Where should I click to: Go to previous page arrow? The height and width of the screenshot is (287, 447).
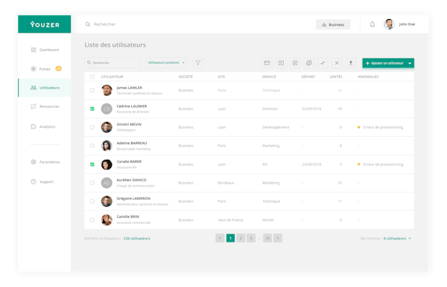[220, 238]
